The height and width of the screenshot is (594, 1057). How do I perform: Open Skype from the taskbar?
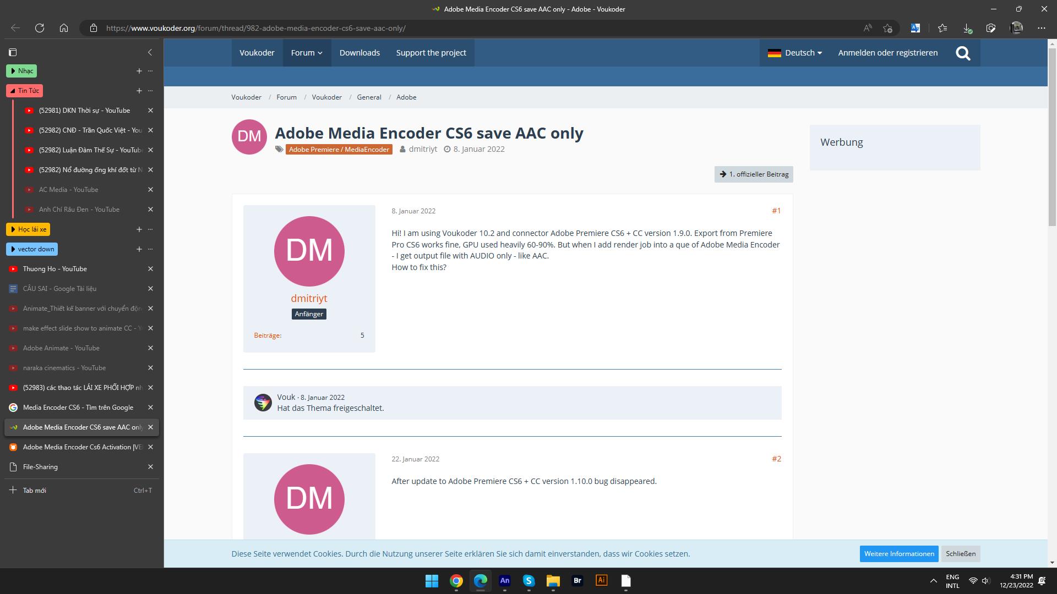(528, 581)
